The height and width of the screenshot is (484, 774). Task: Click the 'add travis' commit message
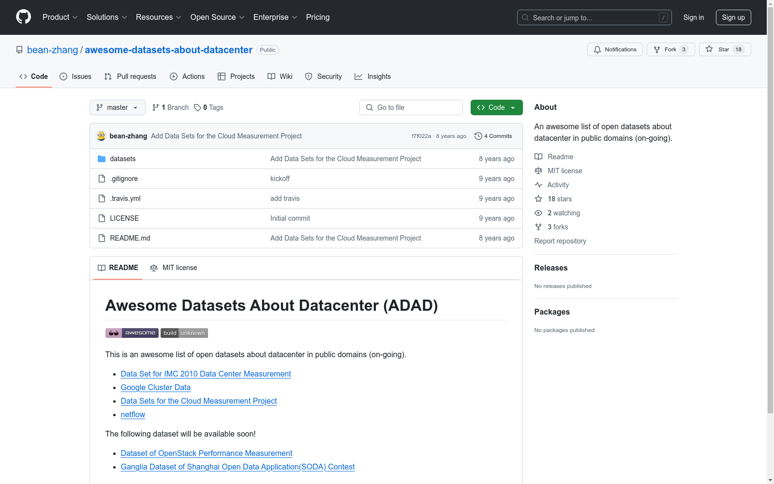pos(285,198)
